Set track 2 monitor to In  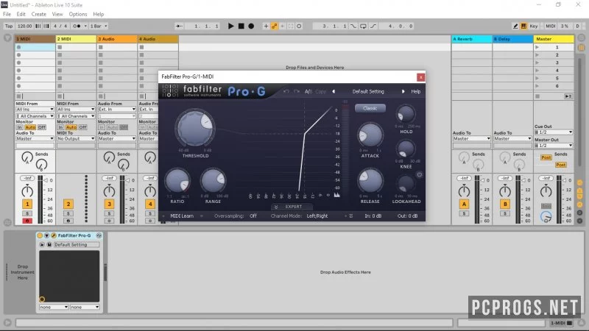60,127
